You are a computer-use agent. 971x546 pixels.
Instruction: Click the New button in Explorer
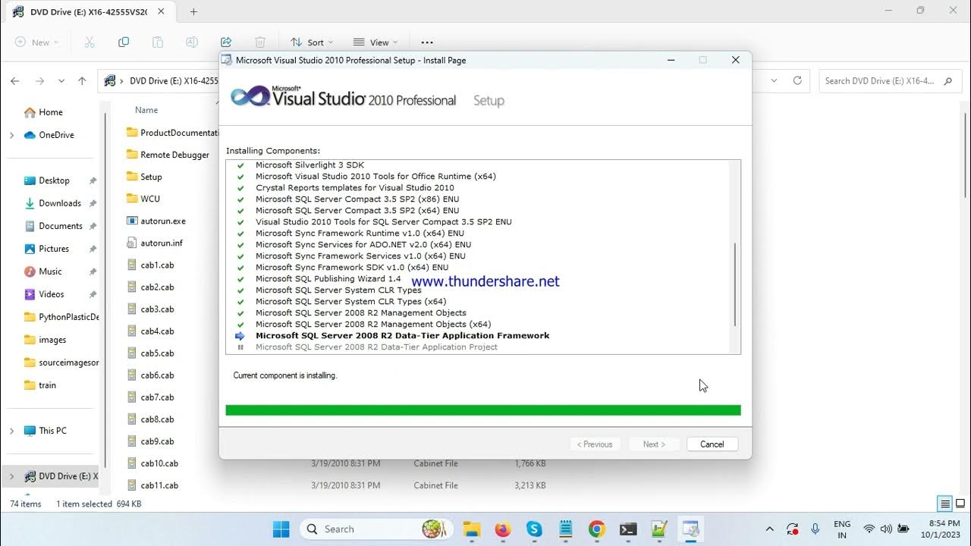pos(36,42)
